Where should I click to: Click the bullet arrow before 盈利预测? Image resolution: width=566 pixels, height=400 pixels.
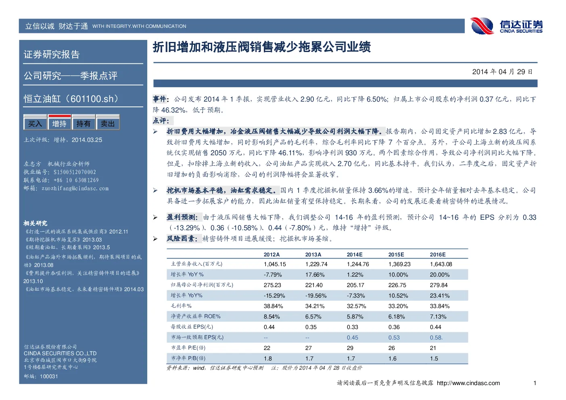tap(155, 217)
